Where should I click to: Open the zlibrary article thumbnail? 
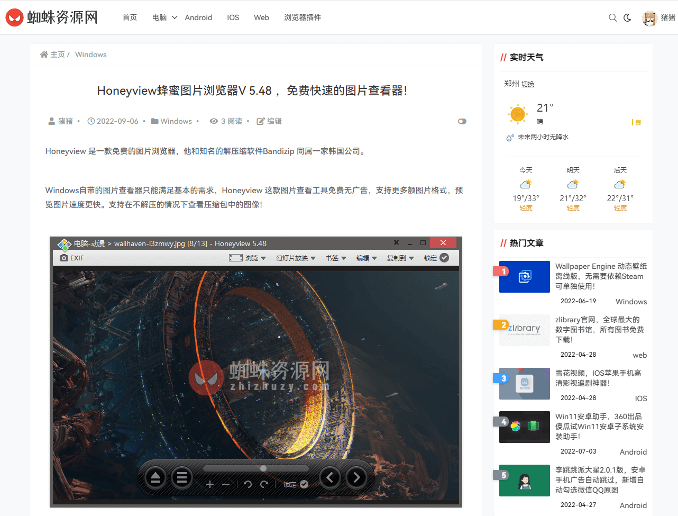pos(525,330)
